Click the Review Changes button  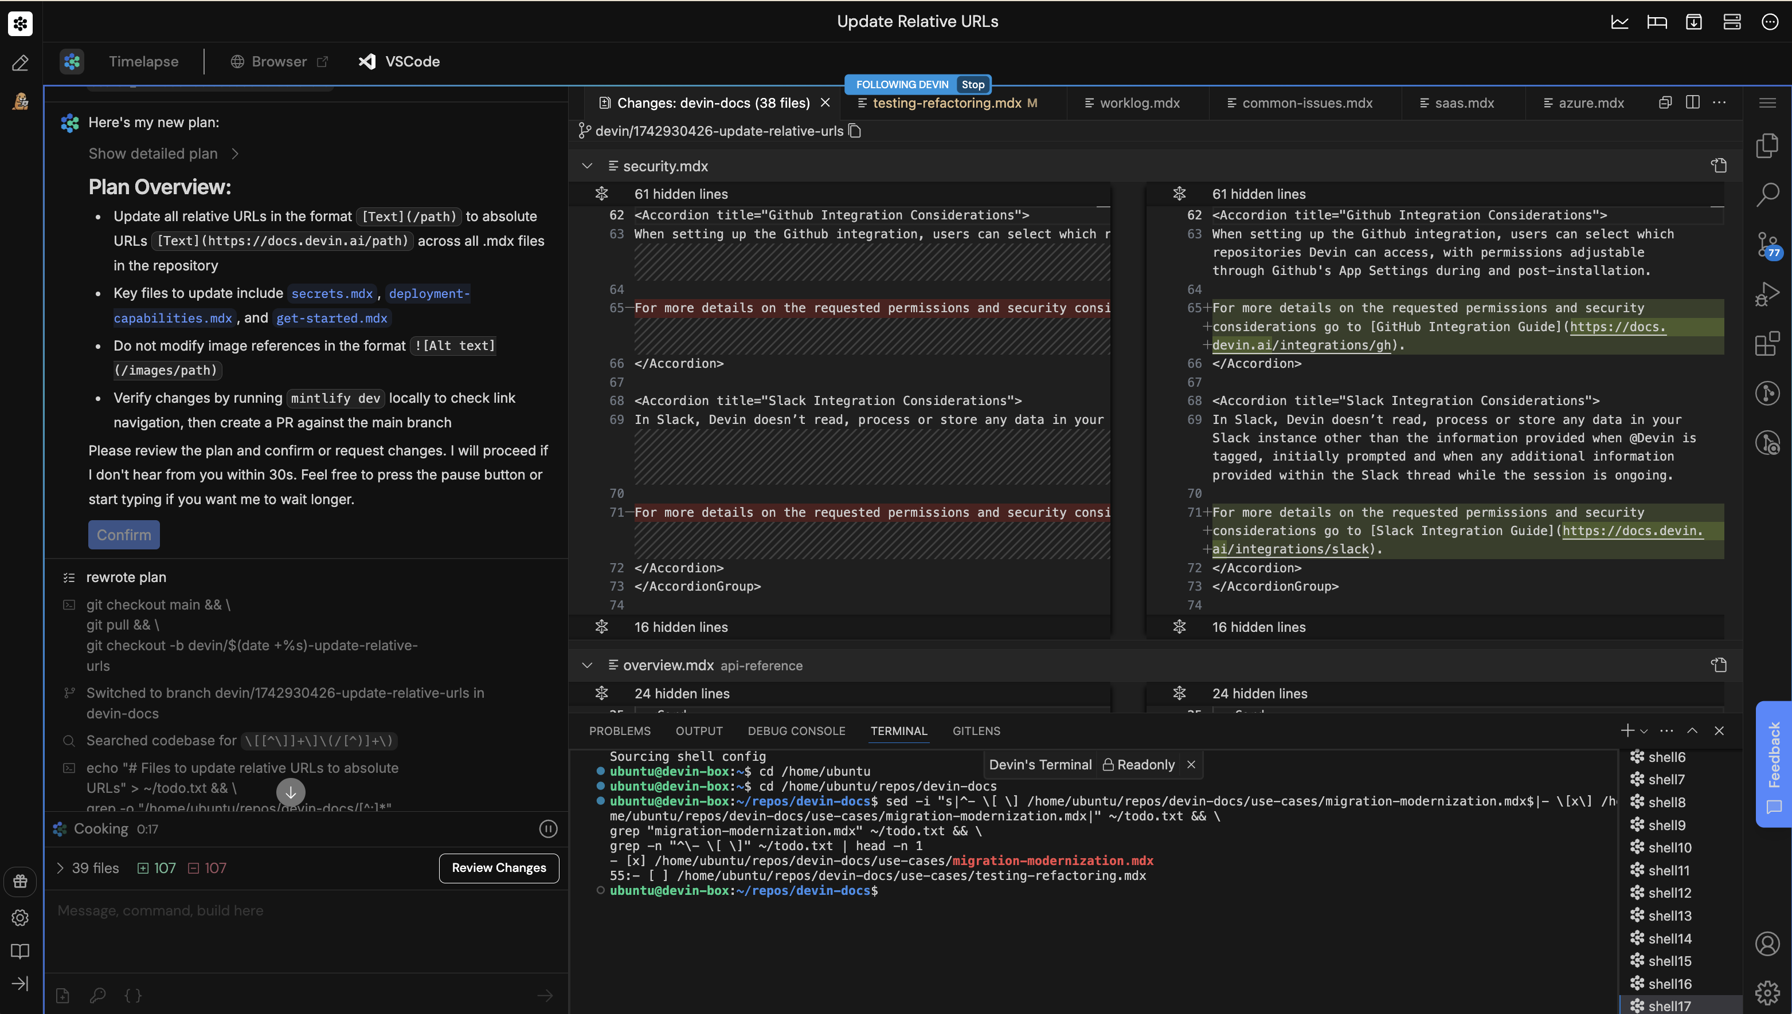pyautogui.click(x=498, y=868)
